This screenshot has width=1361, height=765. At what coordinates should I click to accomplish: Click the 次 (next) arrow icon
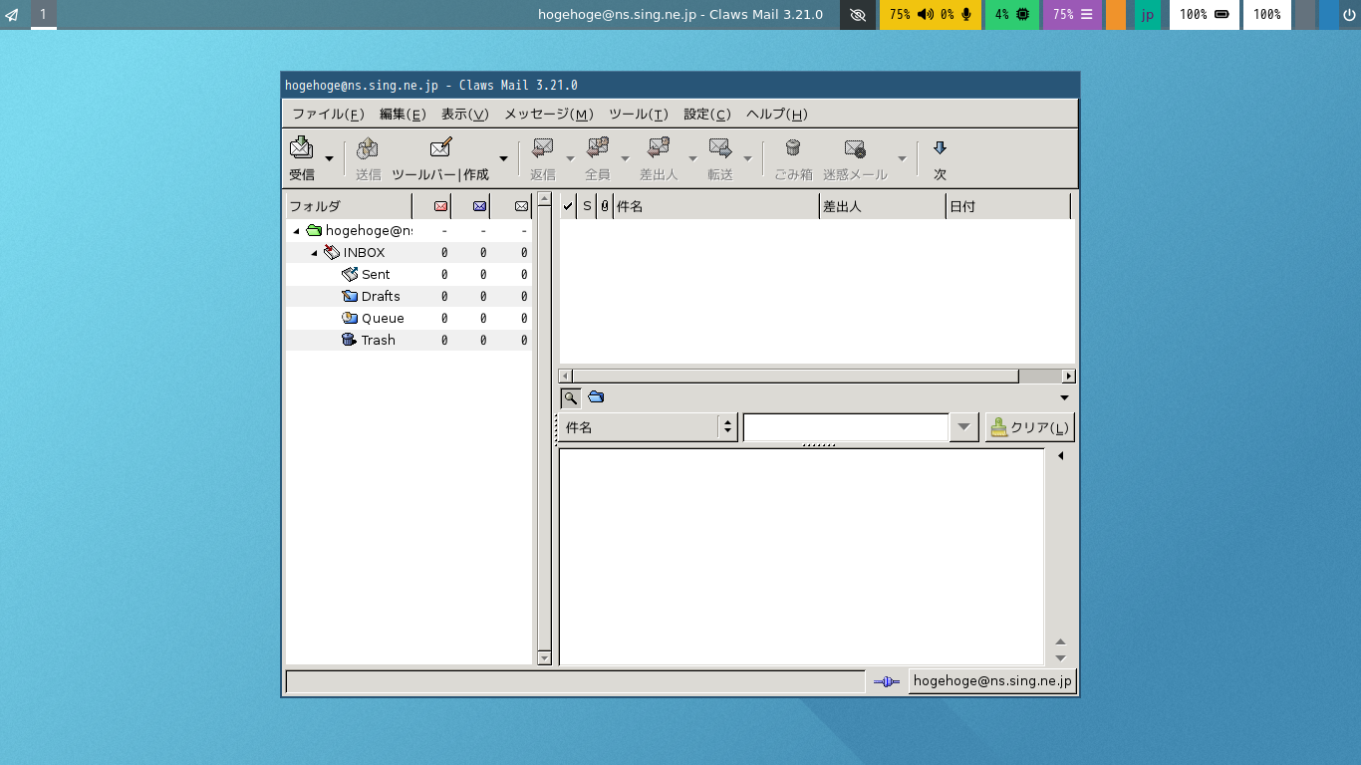pyautogui.click(x=940, y=147)
